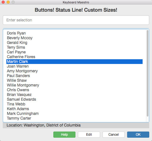152x141 pixels.
Task: Pick Gerald King entry
Action: tap(74, 43)
